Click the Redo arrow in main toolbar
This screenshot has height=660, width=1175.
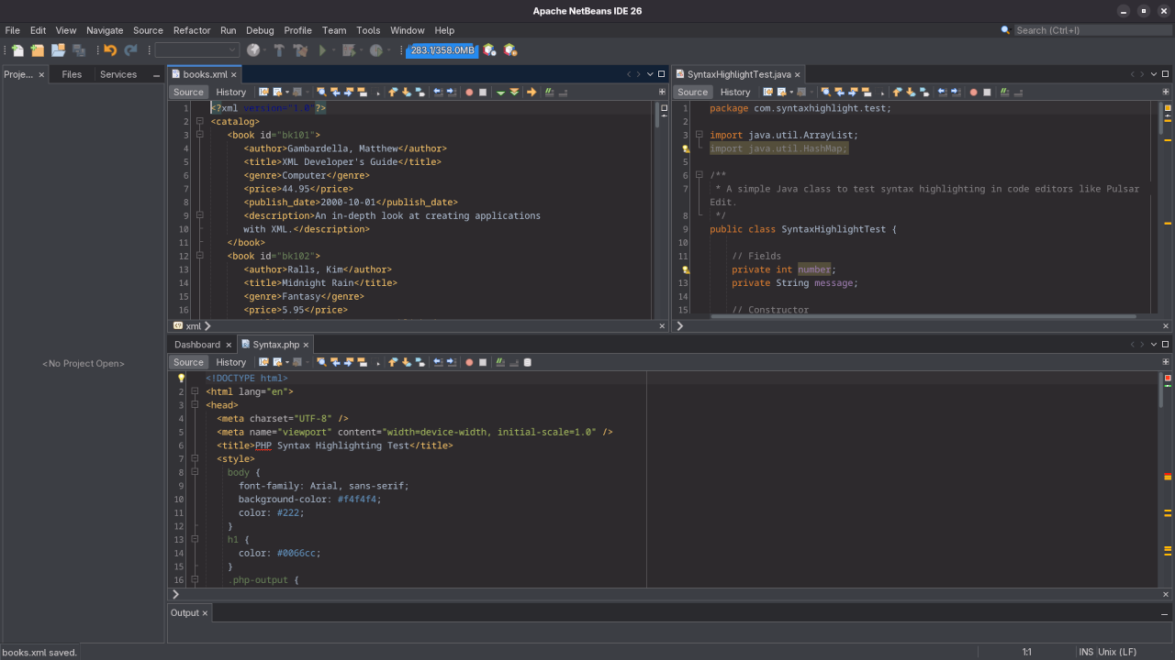click(x=130, y=50)
